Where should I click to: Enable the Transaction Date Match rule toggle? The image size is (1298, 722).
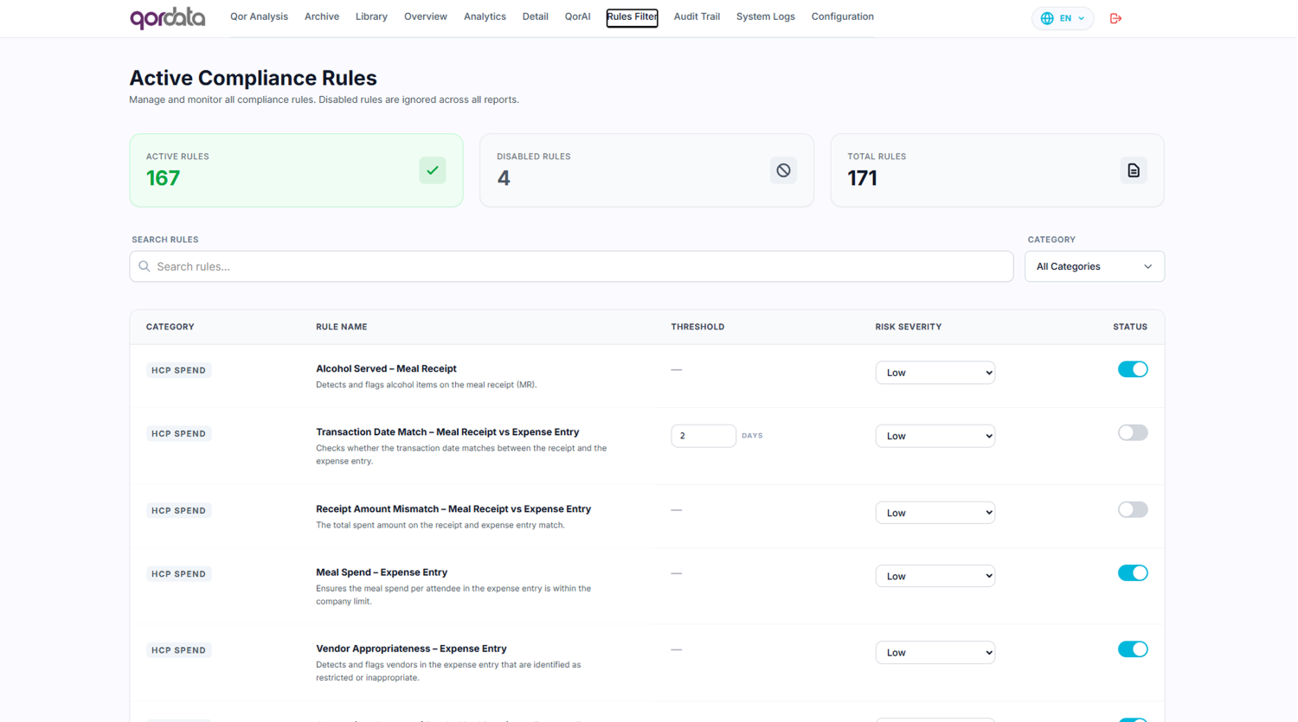click(1132, 432)
